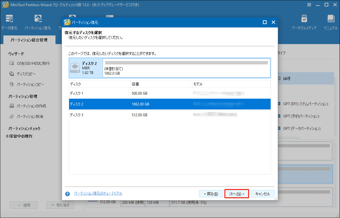340x218 pixels.
Task: Select the ディスク 3 row
Action: 170,115
